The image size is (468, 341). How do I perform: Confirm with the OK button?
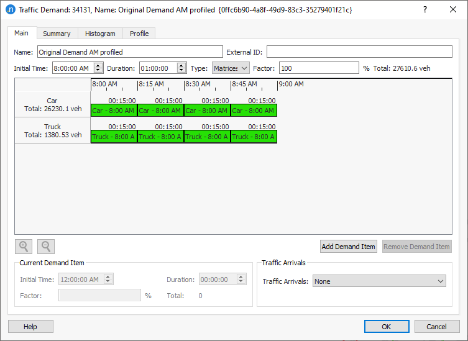point(387,326)
